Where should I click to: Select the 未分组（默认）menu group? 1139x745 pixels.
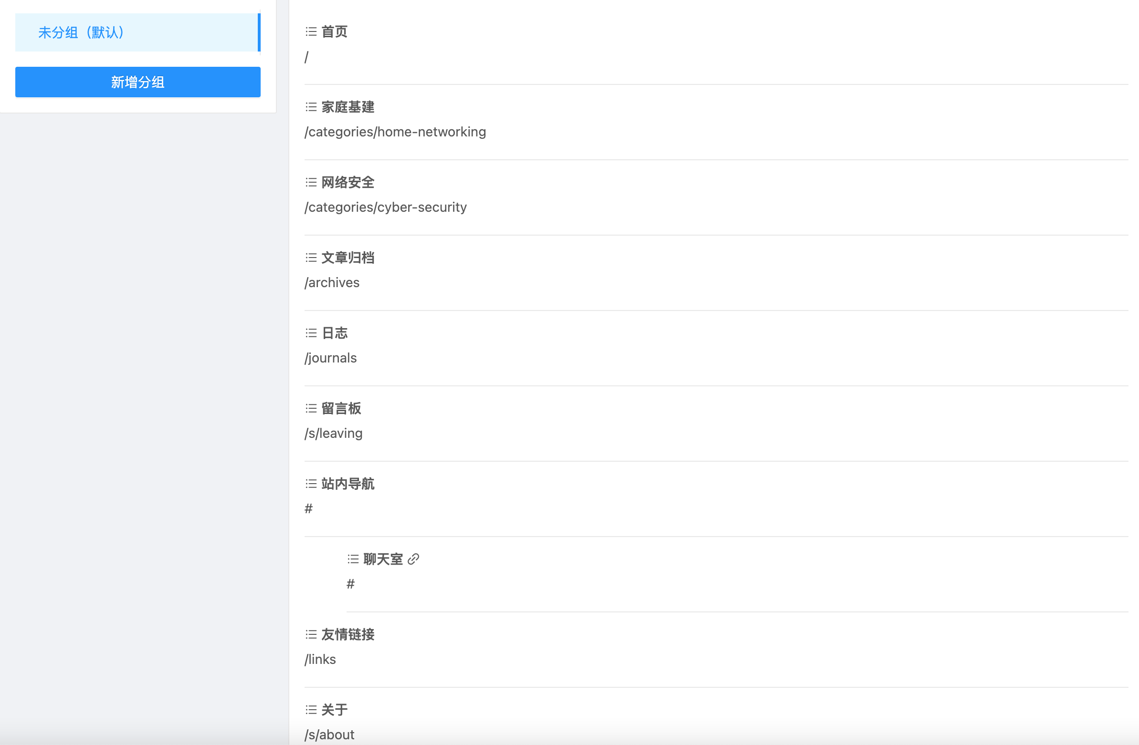click(138, 32)
